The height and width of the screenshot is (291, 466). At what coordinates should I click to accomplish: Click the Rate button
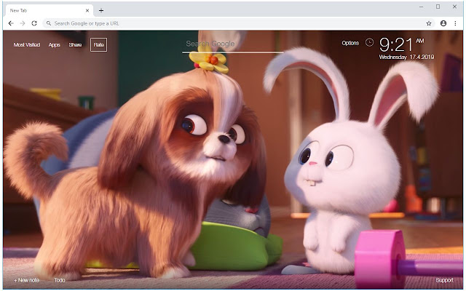point(99,45)
